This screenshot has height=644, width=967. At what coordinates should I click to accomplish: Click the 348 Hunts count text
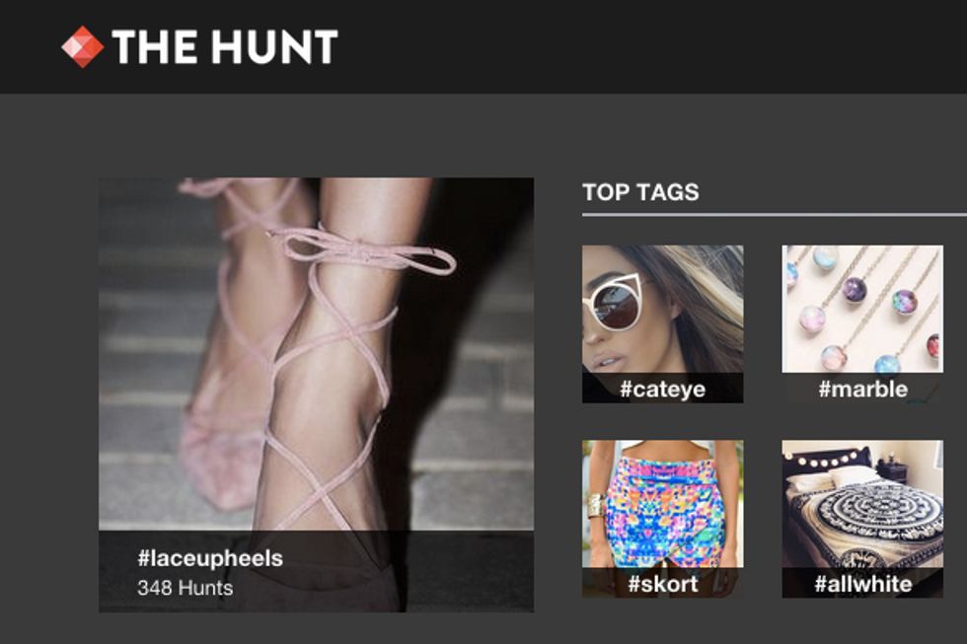tap(186, 588)
